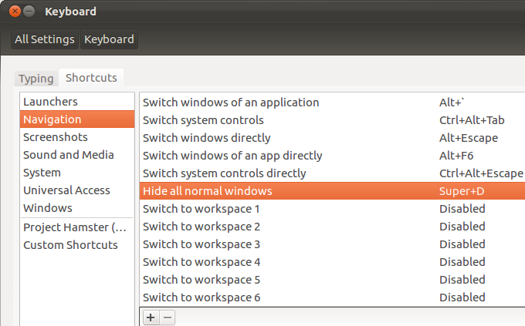525x326 pixels.
Task: Switch to the Typing tab
Action: 36,79
